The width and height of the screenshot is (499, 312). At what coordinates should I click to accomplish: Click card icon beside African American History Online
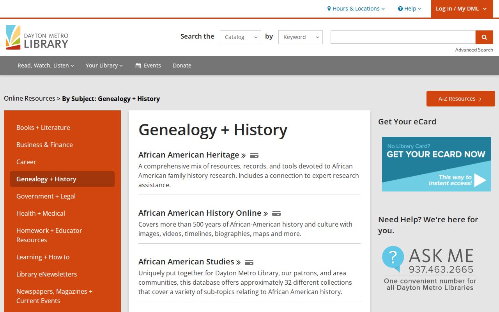tap(276, 213)
